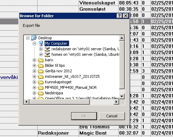This screenshot has width=173, height=137.
Task: Expand the MF4500_MF4400_Manual_NOR folder
Action: tap(34, 87)
